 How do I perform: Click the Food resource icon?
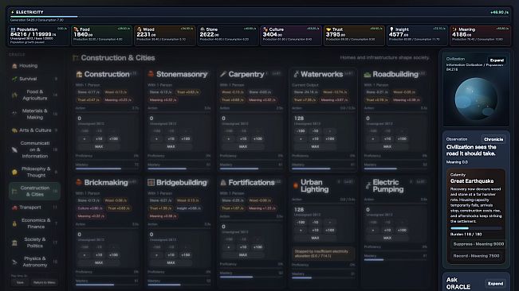pos(76,29)
